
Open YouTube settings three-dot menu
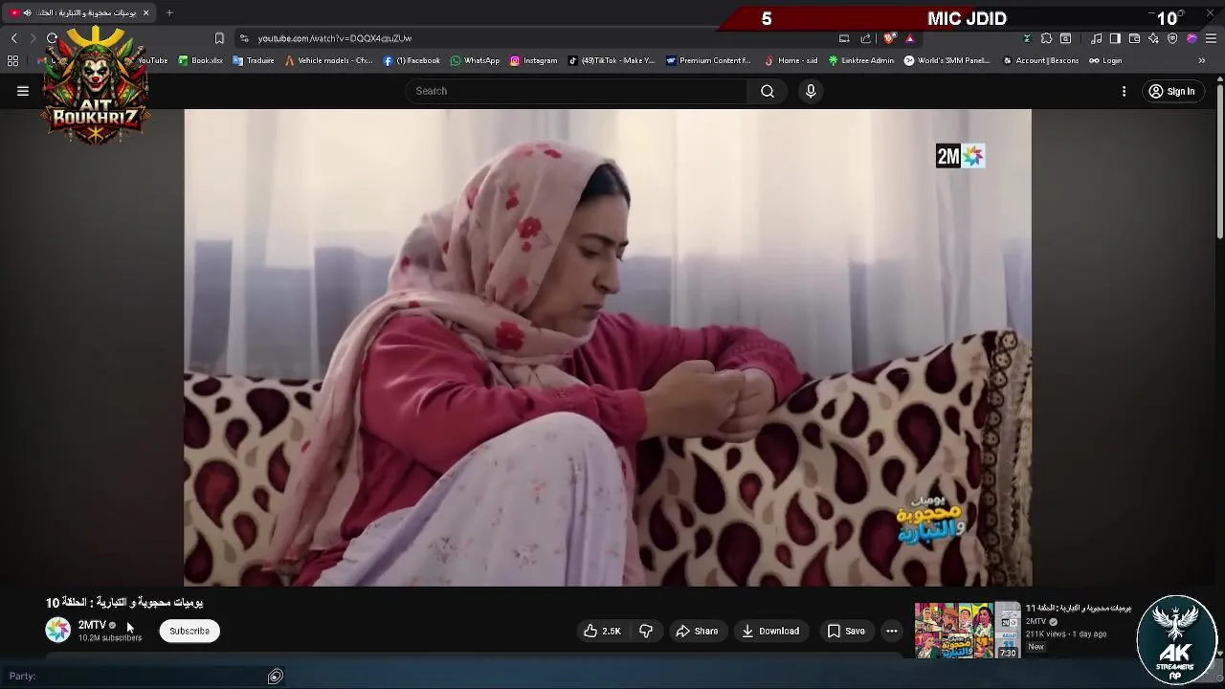[1125, 91]
